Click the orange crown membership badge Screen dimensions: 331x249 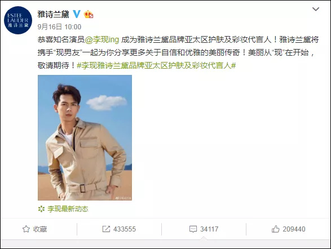tap(89, 14)
